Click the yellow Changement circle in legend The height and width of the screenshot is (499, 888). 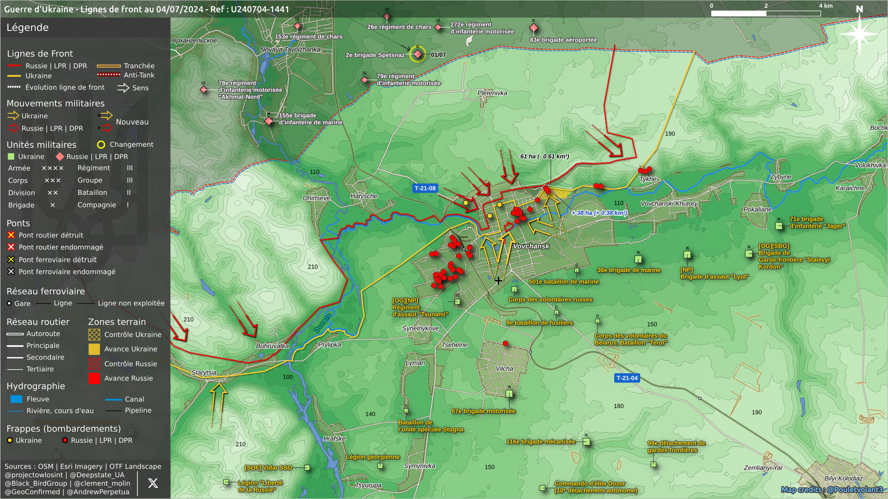coord(101,145)
